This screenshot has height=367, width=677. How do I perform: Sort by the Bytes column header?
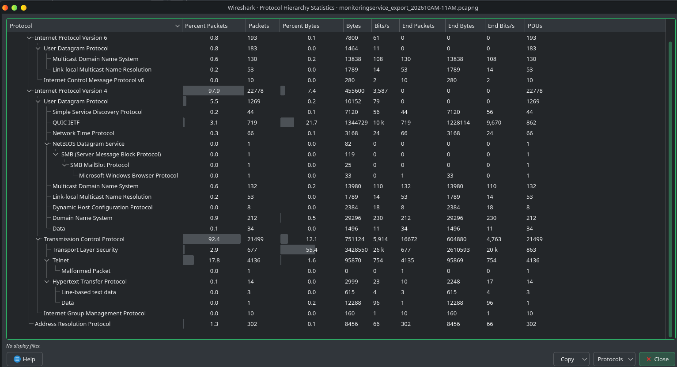(353, 26)
